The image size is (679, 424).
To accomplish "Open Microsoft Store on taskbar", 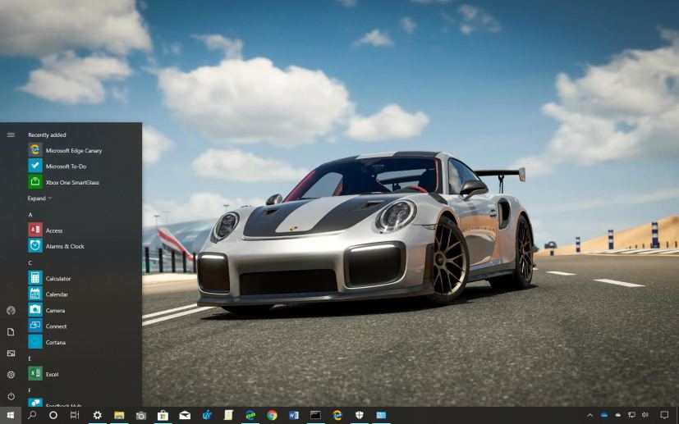I will pyautogui.click(x=163, y=415).
